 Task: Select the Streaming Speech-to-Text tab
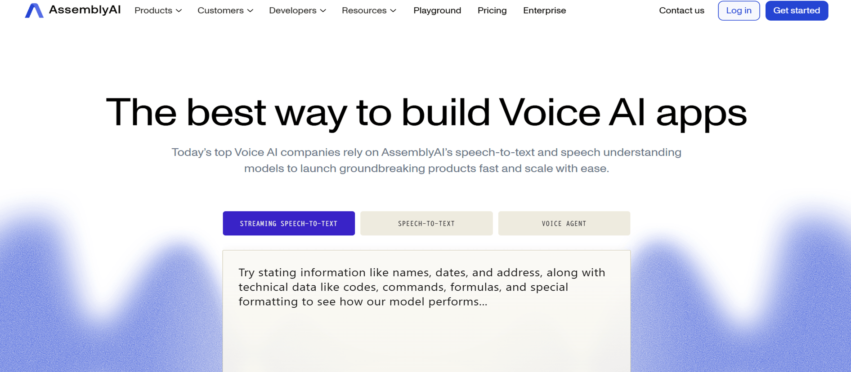point(289,223)
